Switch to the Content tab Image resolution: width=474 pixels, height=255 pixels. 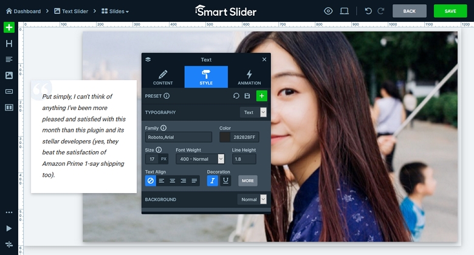(163, 77)
